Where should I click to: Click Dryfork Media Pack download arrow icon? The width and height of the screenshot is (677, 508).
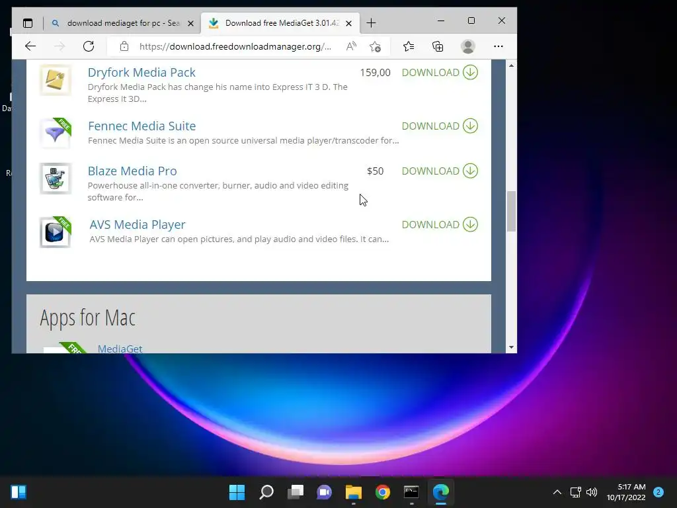click(470, 72)
